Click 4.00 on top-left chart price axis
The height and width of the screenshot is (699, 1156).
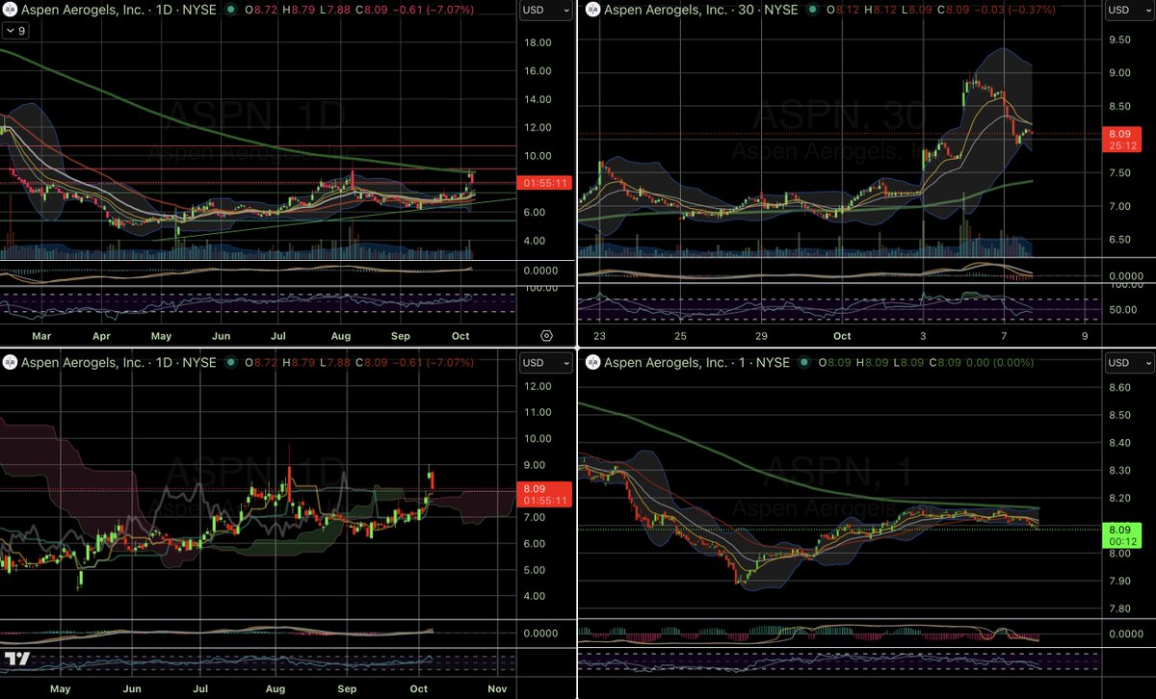(x=535, y=240)
